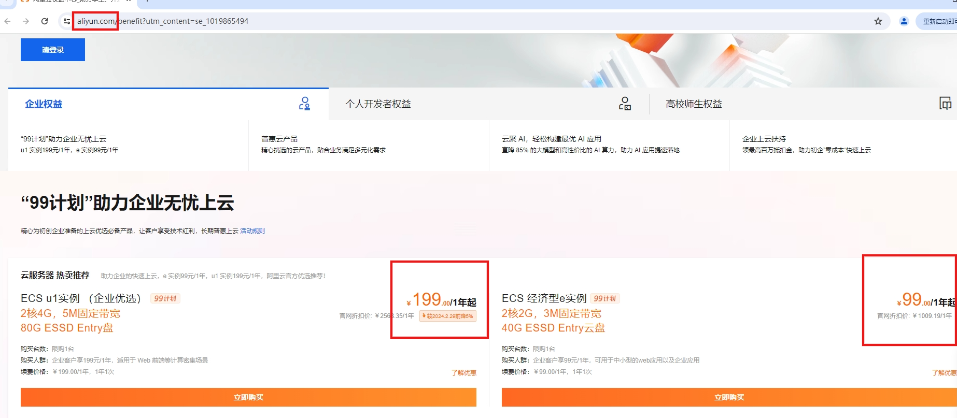The image size is (957, 418).
Task: Click the icon beside 高校师生权益 tab
Action: coord(946,103)
